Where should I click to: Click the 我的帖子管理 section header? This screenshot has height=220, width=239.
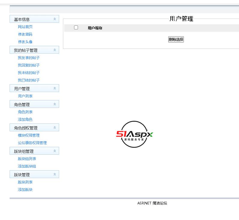coord(34,50)
